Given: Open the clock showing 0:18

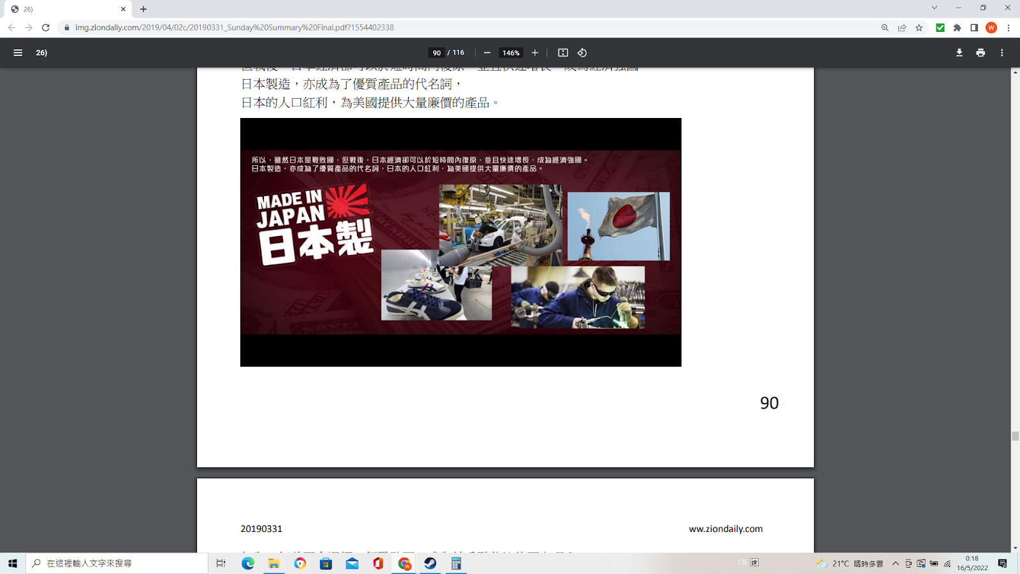Looking at the screenshot, I should pos(972,563).
